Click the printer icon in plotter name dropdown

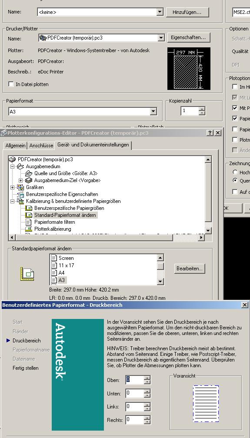point(43,38)
